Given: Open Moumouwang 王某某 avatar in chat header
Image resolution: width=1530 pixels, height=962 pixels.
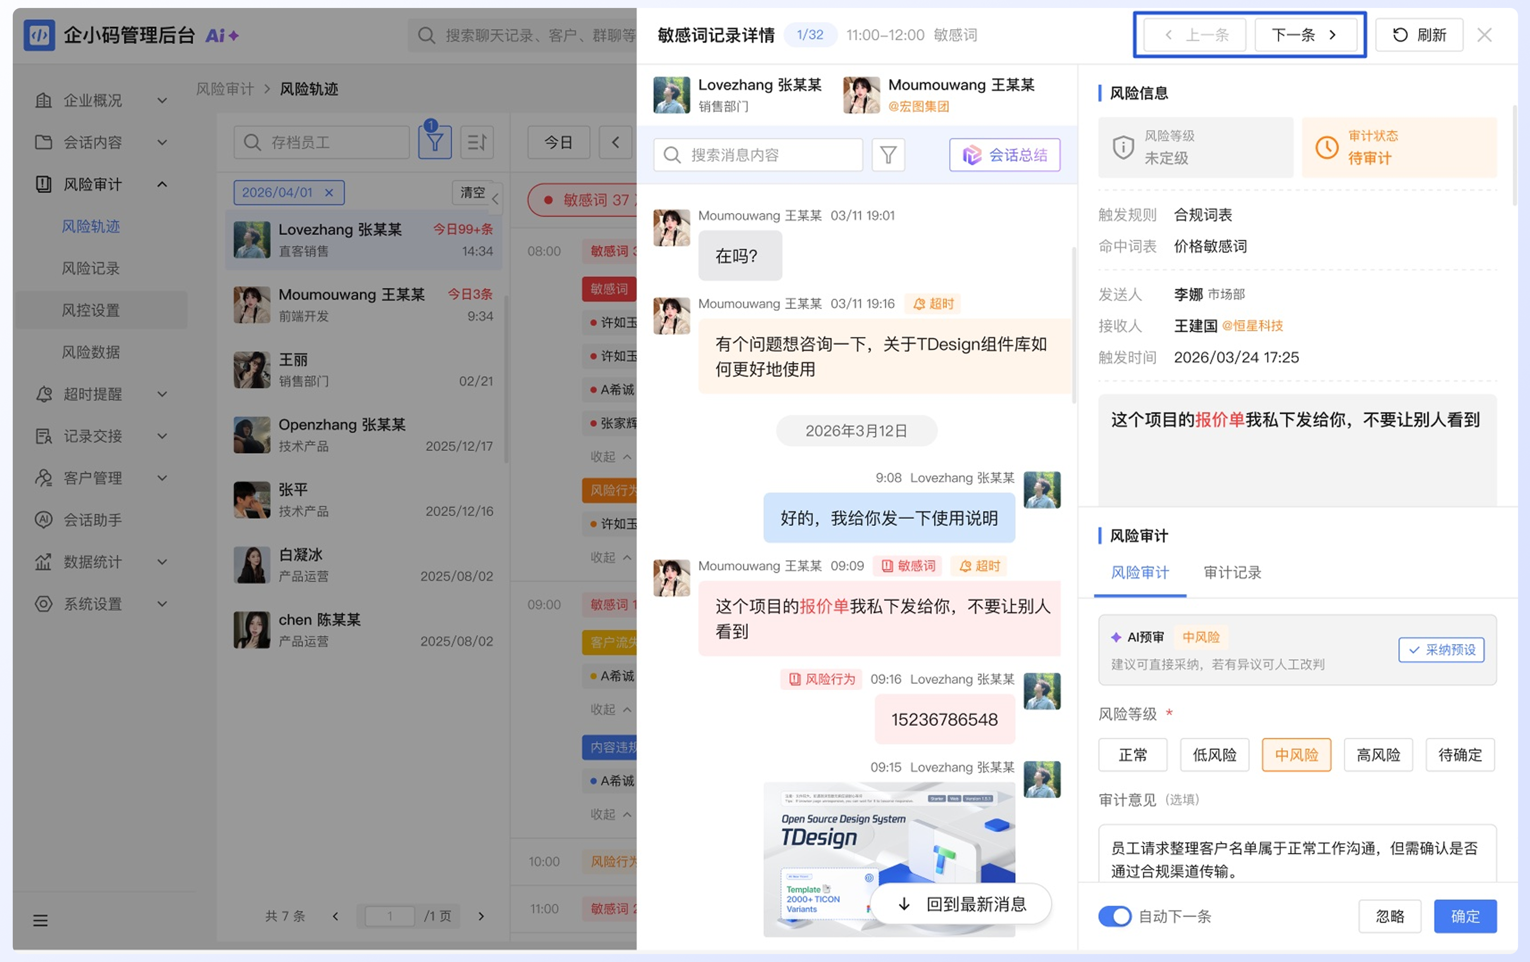Looking at the screenshot, I should (x=861, y=95).
